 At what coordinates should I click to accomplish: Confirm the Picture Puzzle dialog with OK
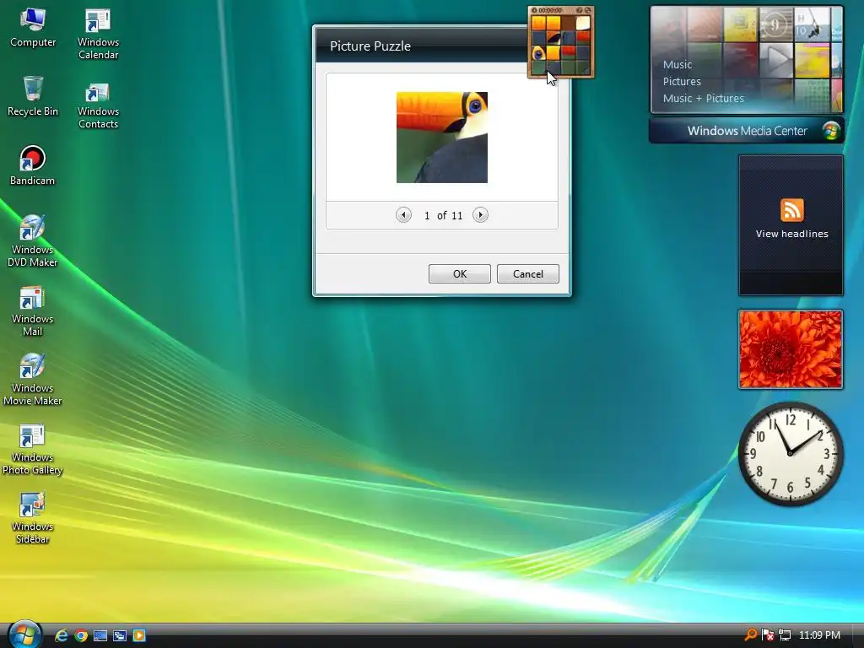point(460,274)
